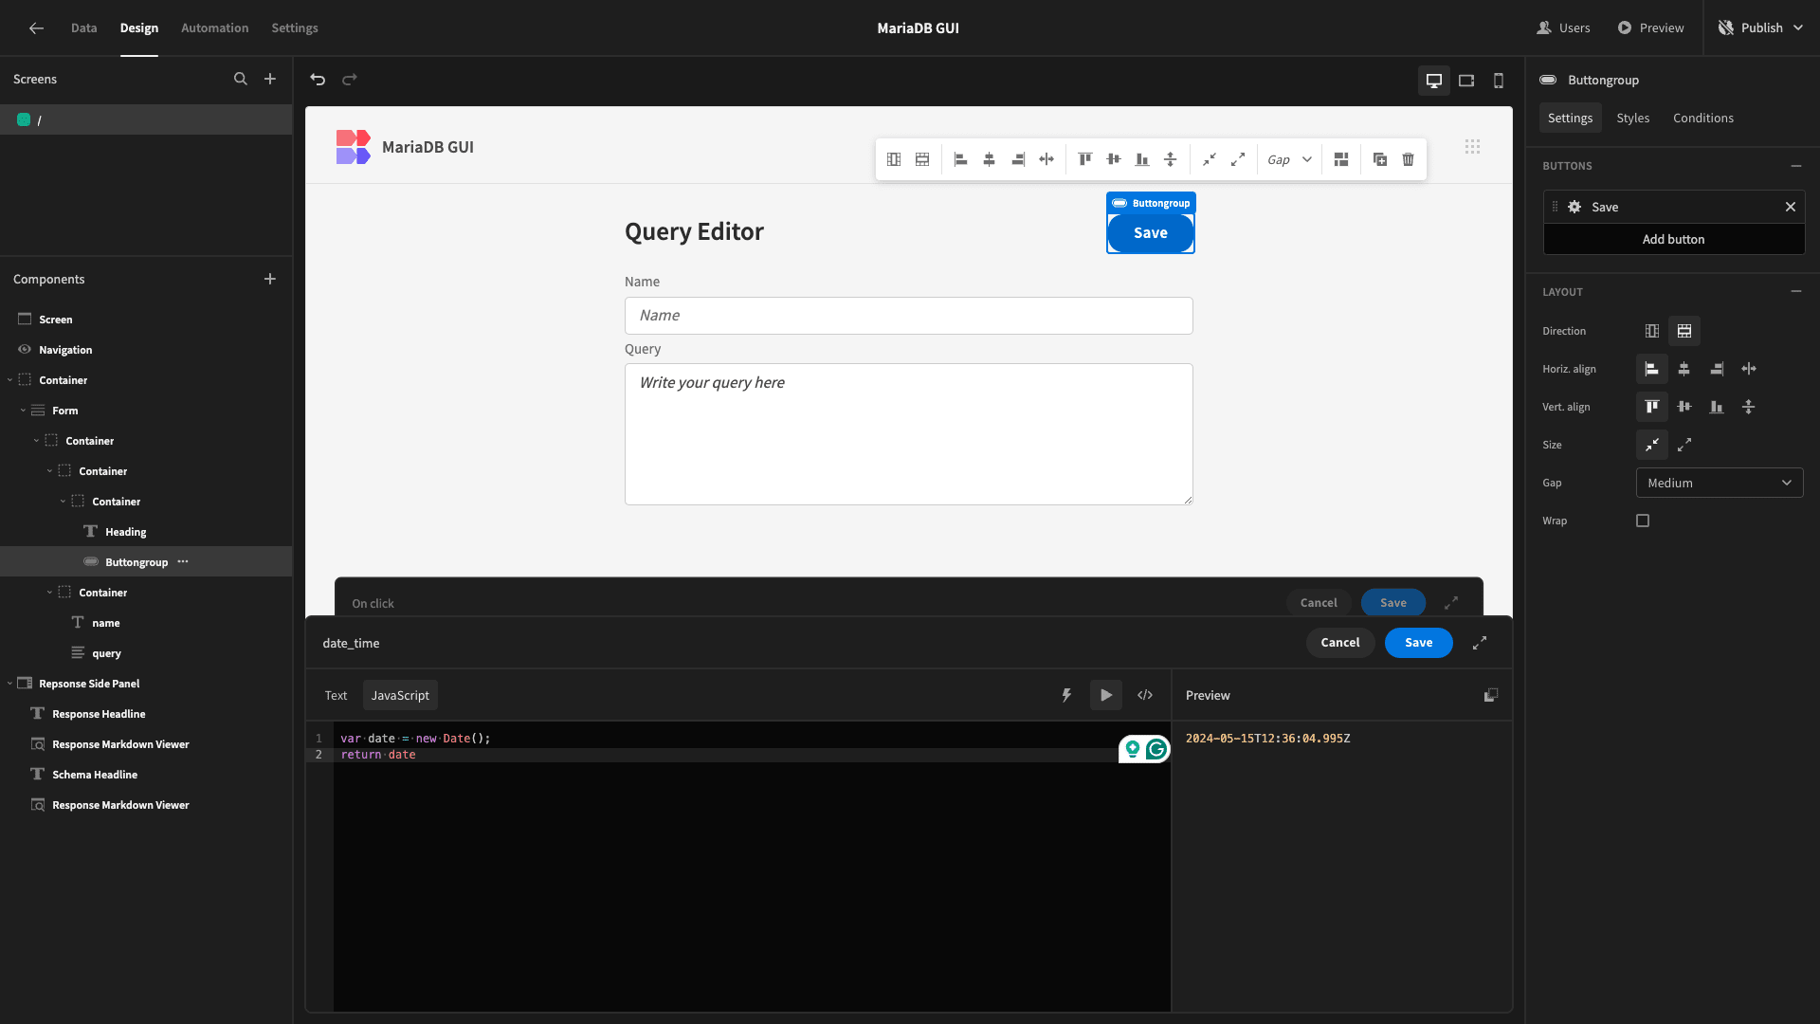1820x1024 pixels.
Task: Remove the Save button from the list
Action: coord(1791,207)
